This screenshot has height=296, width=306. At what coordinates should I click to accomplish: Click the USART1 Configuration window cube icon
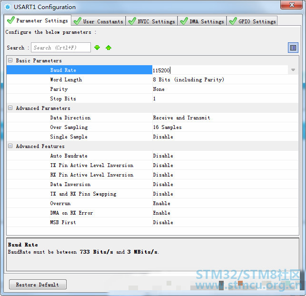click(x=8, y=7)
